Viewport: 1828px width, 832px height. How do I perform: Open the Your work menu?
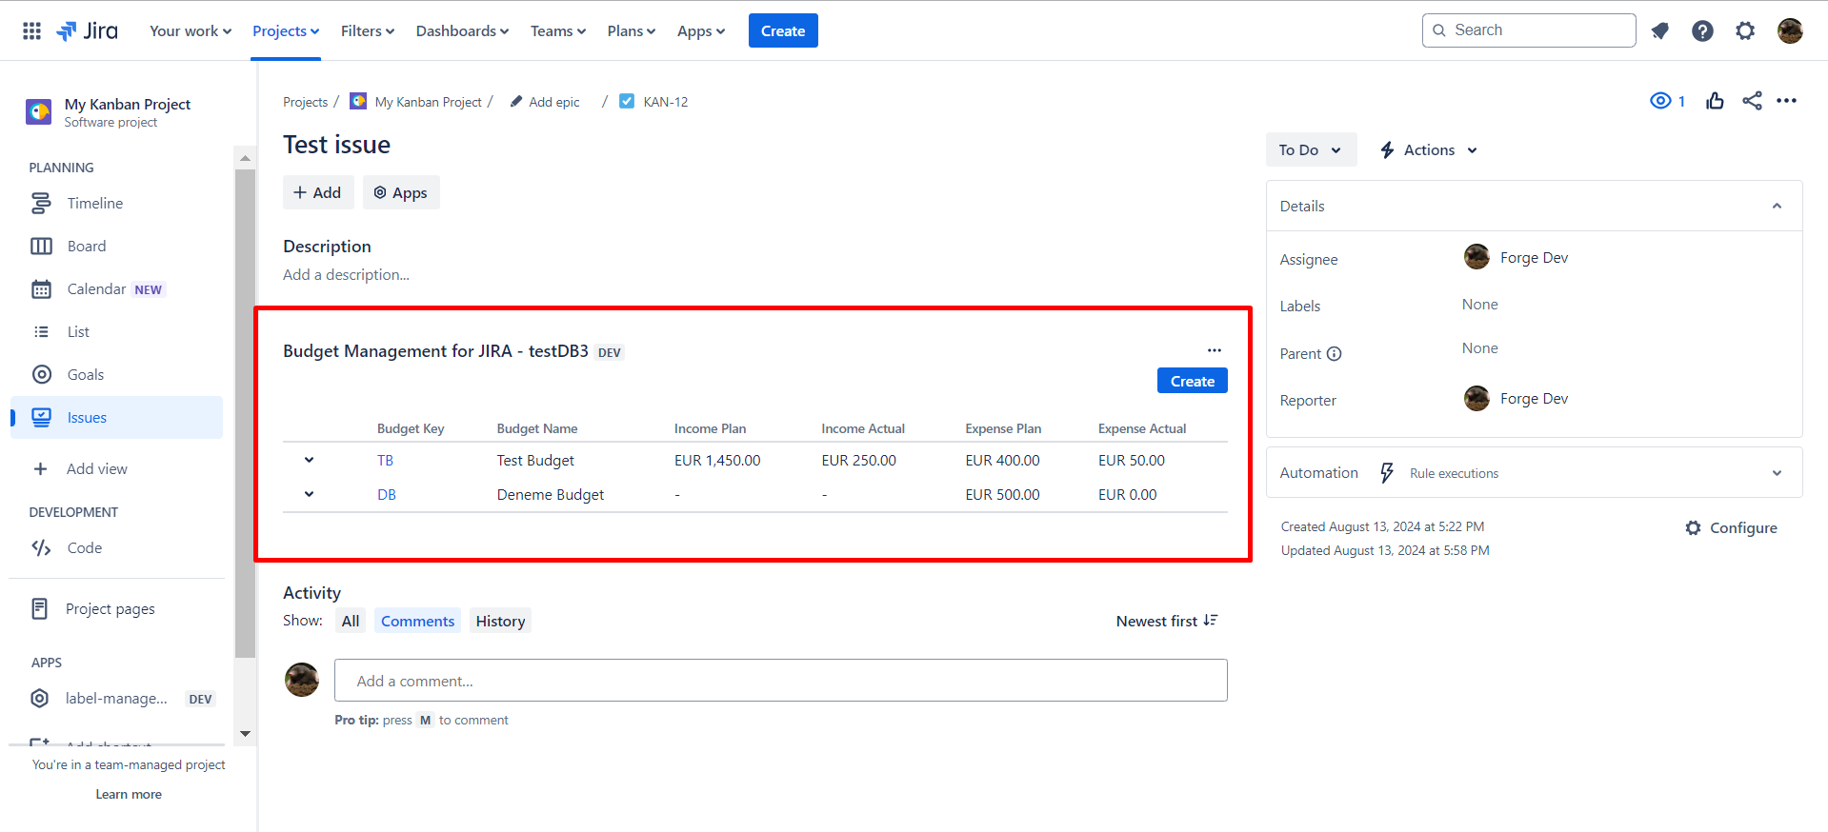coord(191,31)
